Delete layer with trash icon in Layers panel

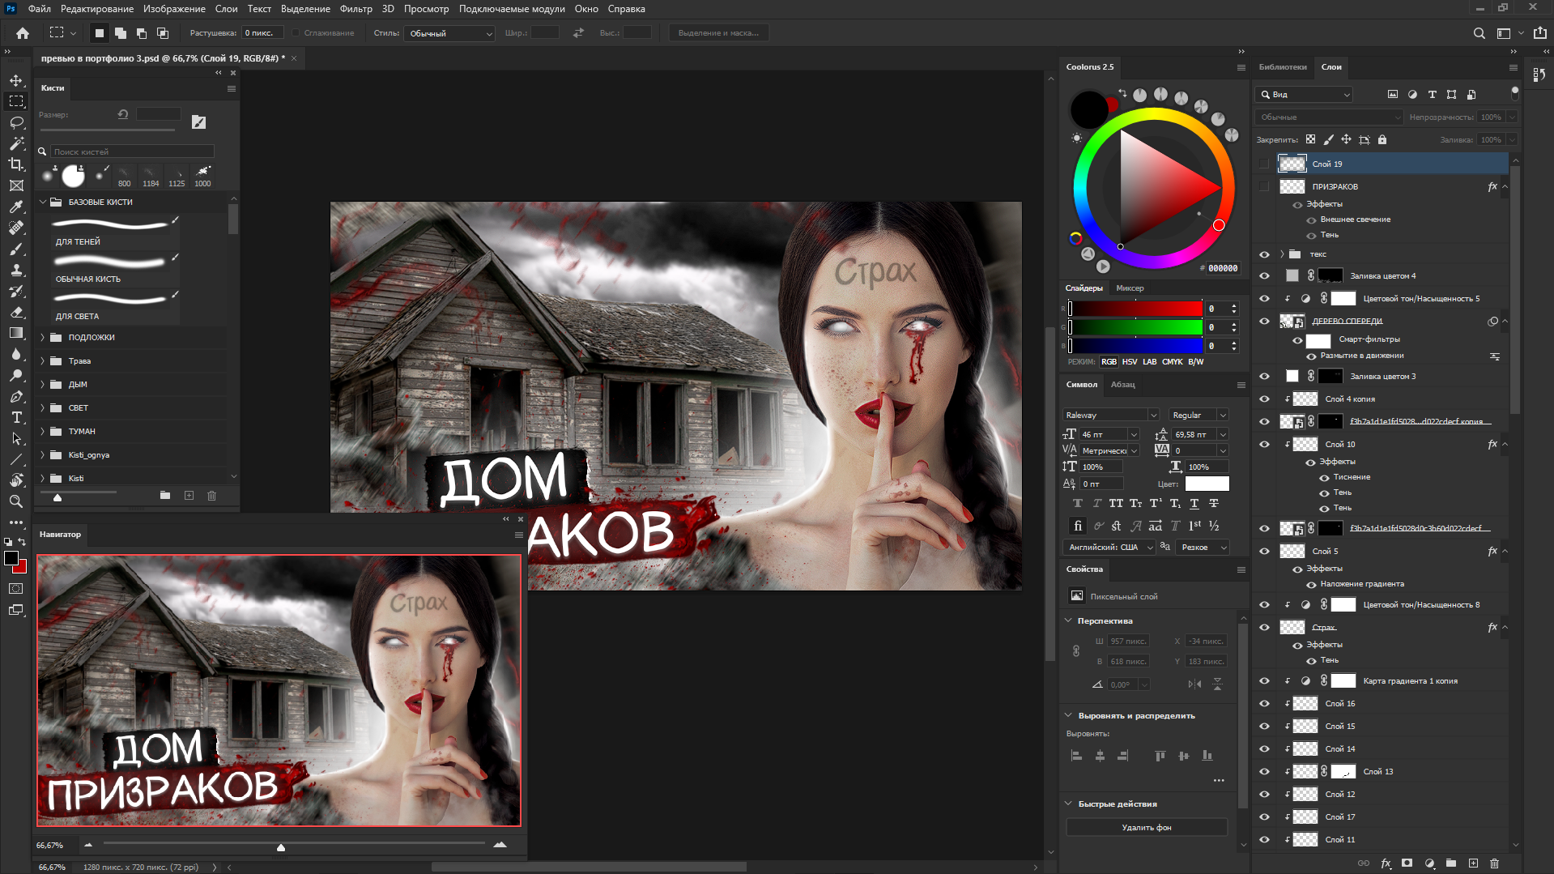tap(1494, 863)
